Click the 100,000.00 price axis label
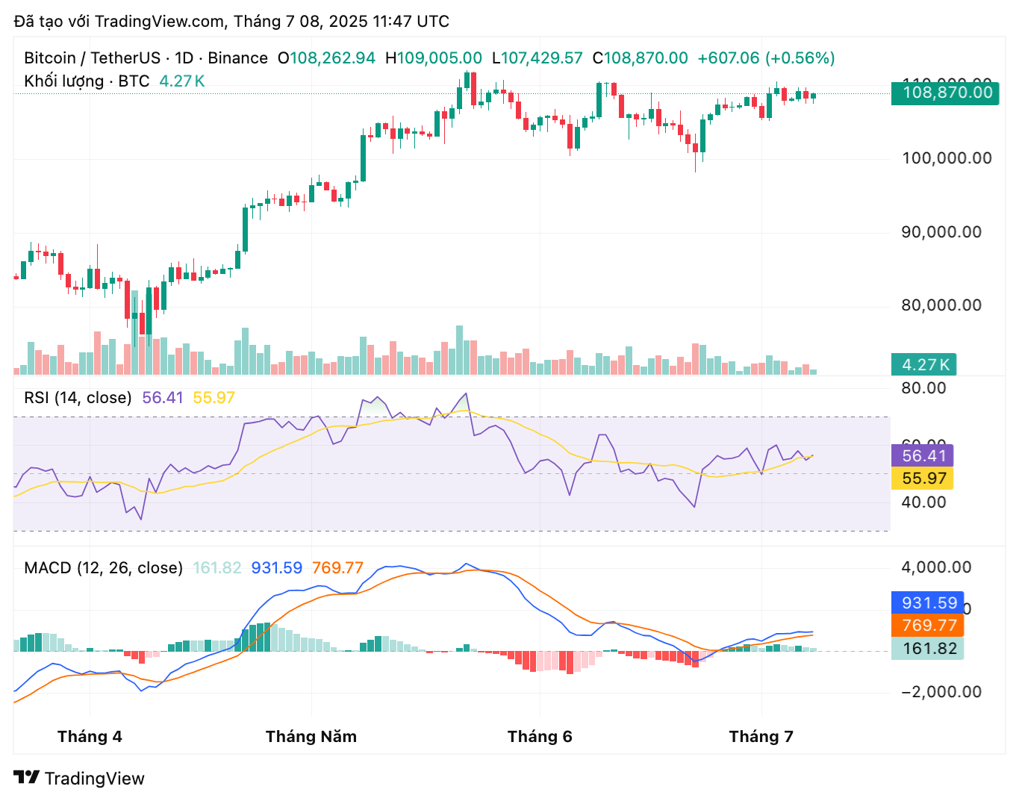The width and height of the screenshot is (1019, 801). [x=947, y=158]
